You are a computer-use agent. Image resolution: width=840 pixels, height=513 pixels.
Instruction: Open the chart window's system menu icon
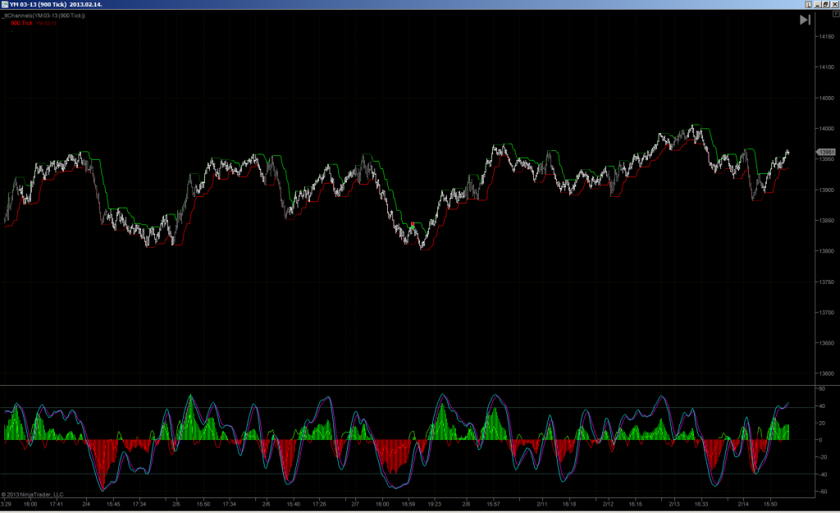5,4
